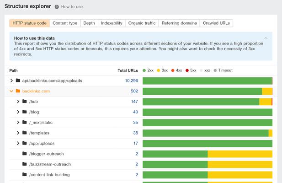Open the 35 URLs count for /templates

pyautogui.click(x=136, y=133)
